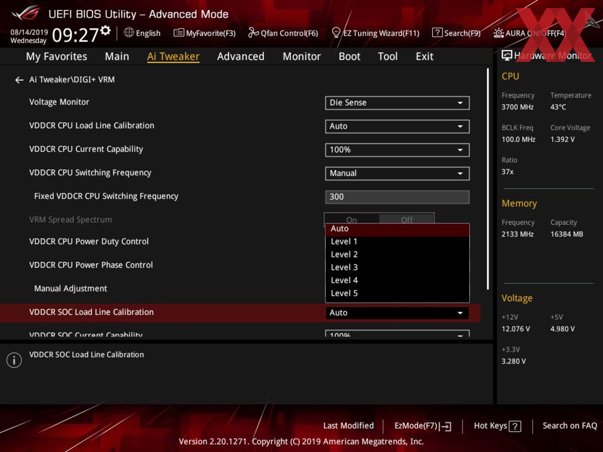Choose Auto in the open dropdown list
The width and height of the screenshot is (603, 452).
(397, 229)
